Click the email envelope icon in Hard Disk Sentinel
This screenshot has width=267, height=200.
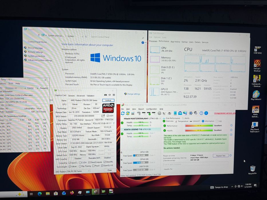(x=180, y=113)
